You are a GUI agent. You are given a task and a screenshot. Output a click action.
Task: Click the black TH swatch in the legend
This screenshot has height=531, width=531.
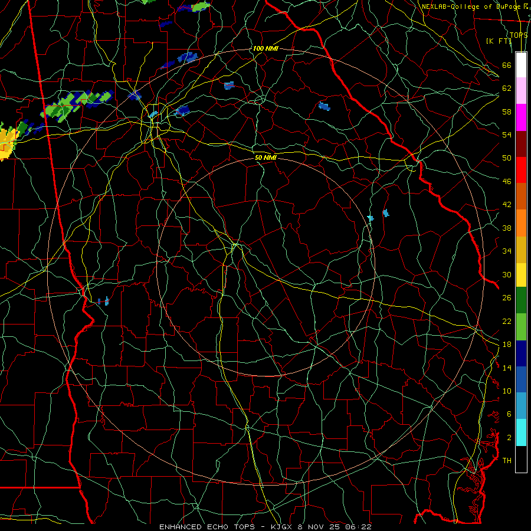click(x=521, y=459)
